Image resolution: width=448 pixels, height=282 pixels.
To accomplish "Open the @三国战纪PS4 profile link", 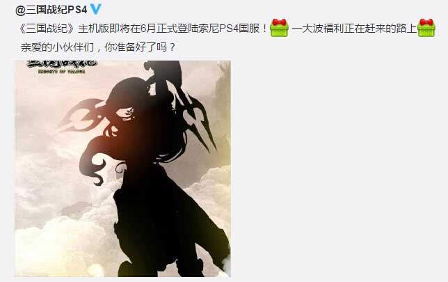I will click(x=51, y=10).
